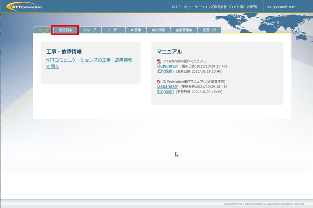Open the グループ tab
The image size is (313, 208).
point(89,30)
